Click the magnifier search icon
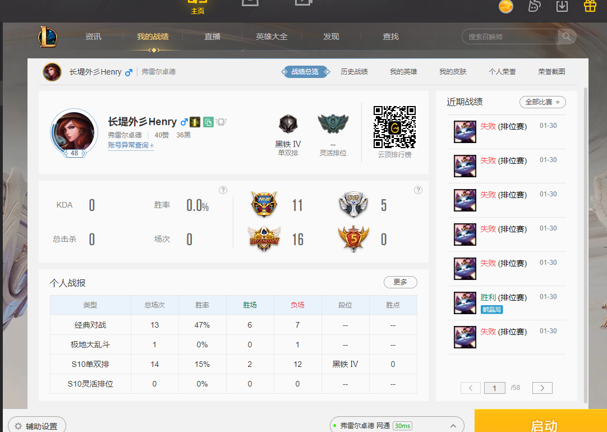Image resolution: width=607 pixels, height=432 pixels. [x=567, y=36]
